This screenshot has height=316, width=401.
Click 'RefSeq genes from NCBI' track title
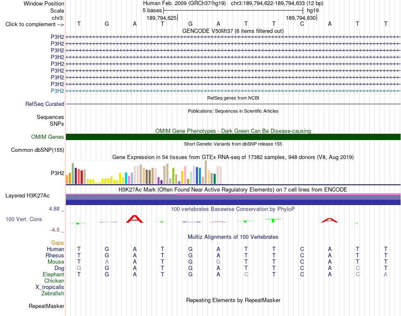233,98
